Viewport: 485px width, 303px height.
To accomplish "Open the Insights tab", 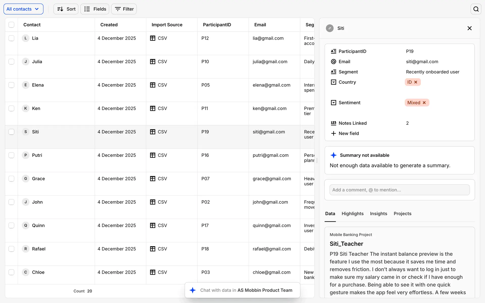I will tap(378, 214).
